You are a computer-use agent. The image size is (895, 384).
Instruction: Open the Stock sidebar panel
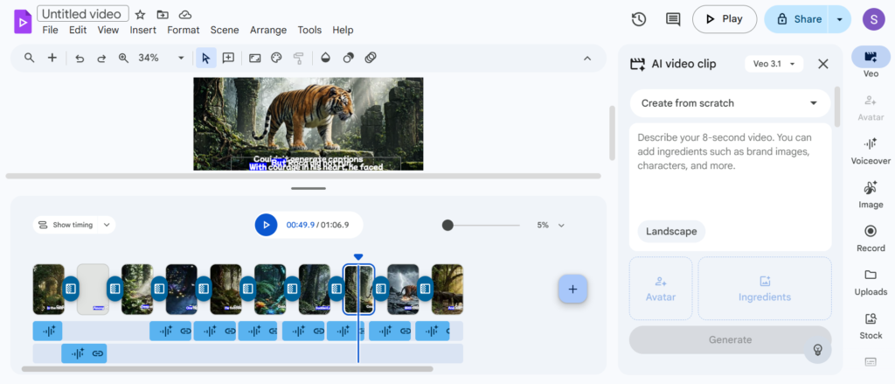[x=871, y=325]
